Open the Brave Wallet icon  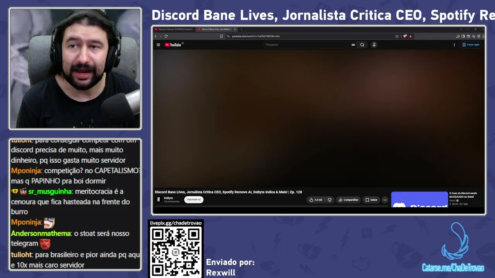tap(468, 36)
